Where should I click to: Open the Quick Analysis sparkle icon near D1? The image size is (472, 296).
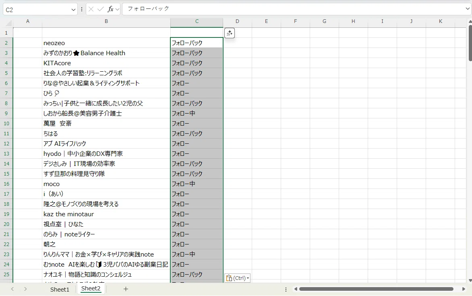tap(230, 33)
